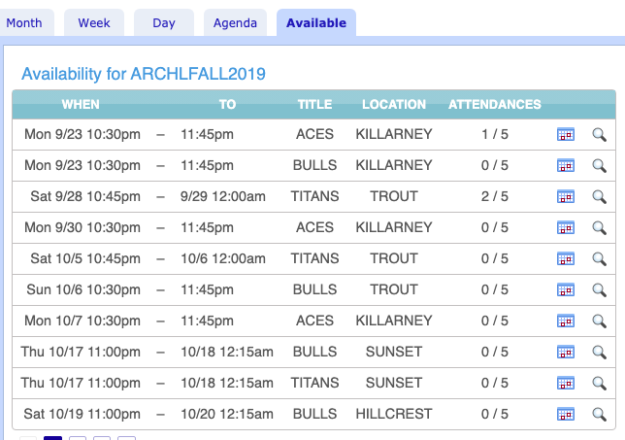Click calendar icon for Mon 9/23 ACES

[566, 135]
